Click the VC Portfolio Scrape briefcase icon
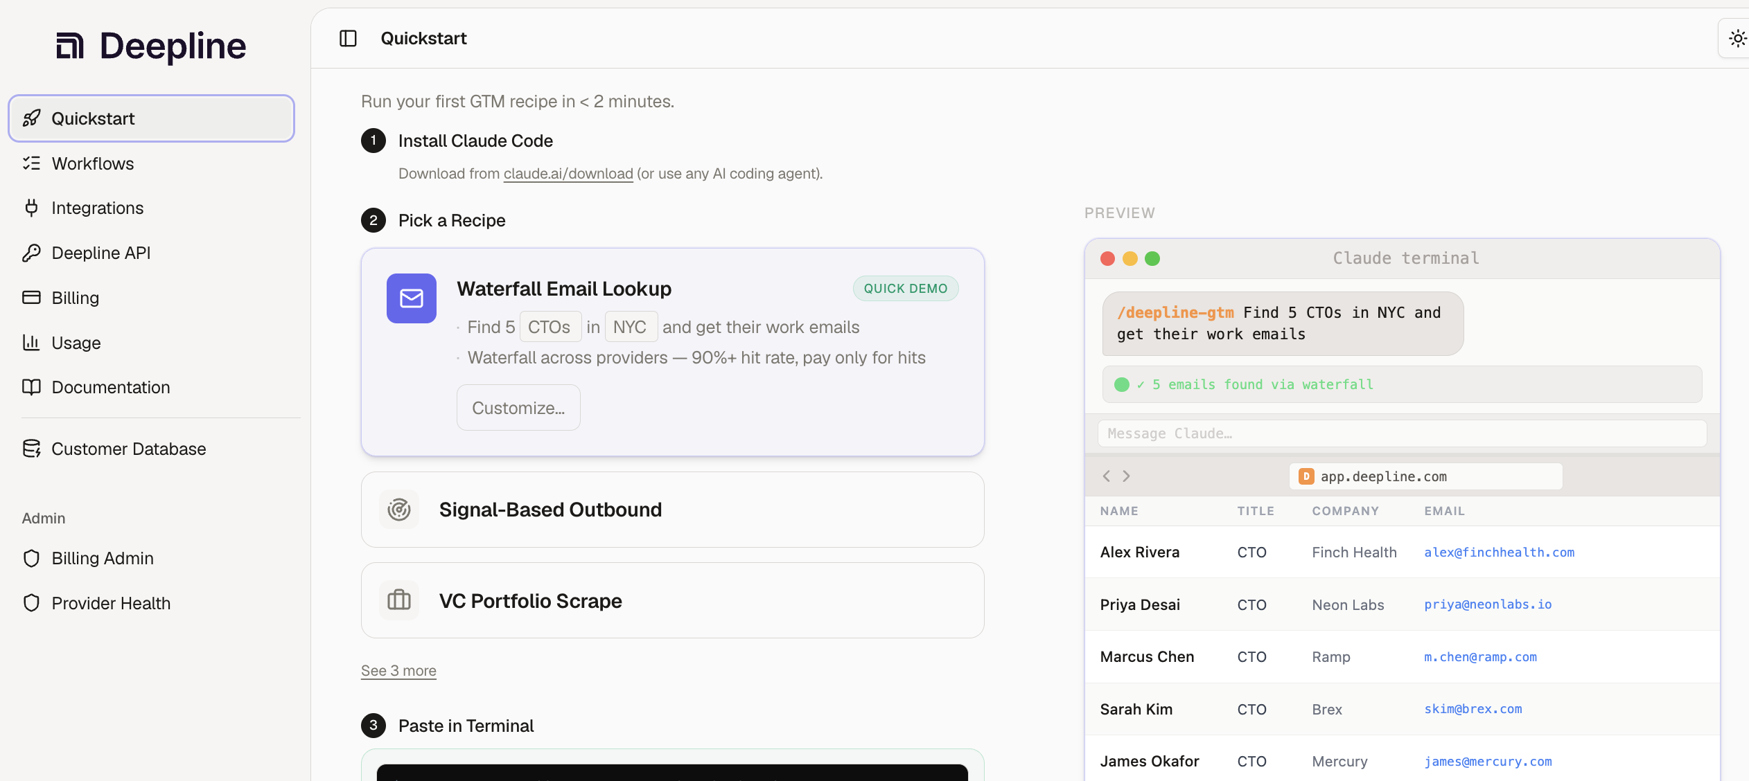This screenshot has height=781, width=1749. pyautogui.click(x=399, y=600)
